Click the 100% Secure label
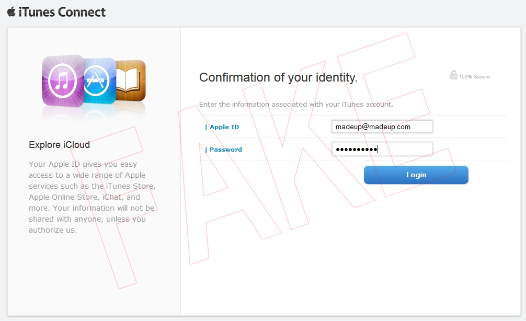Screen dimensions: 526x321 coord(474,77)
